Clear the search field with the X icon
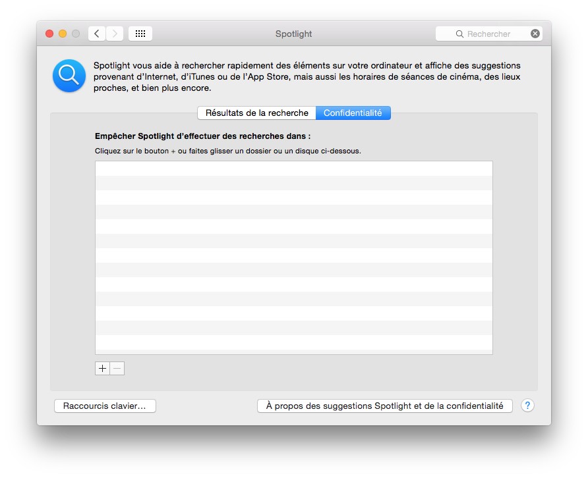 (x=535, y=34)
